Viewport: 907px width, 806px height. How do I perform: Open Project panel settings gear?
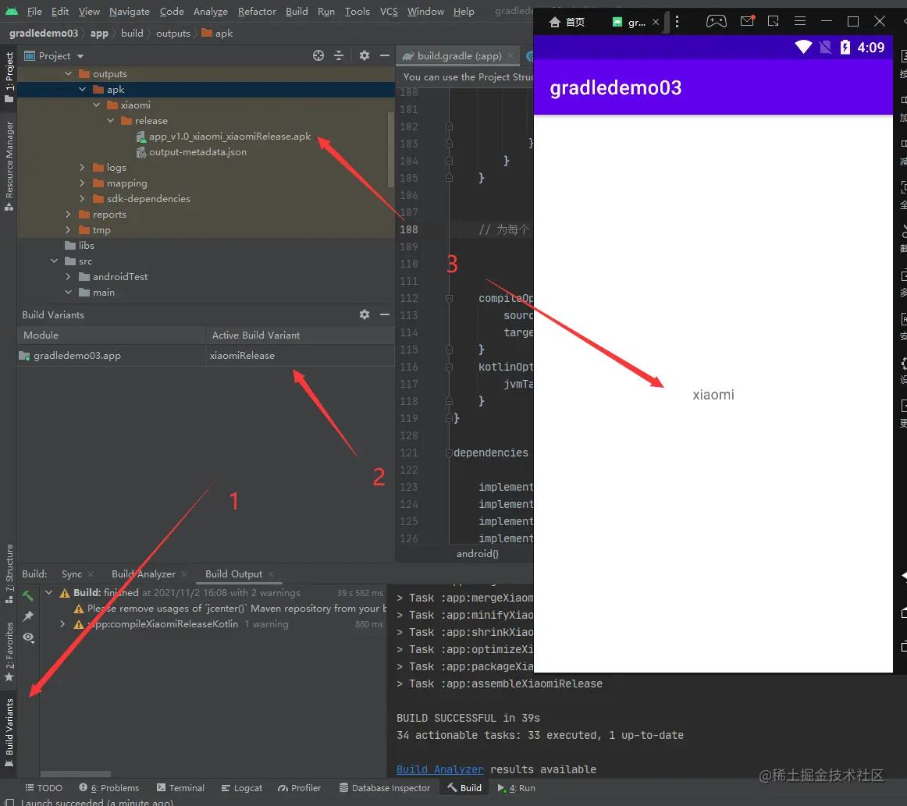pos(365,55)
